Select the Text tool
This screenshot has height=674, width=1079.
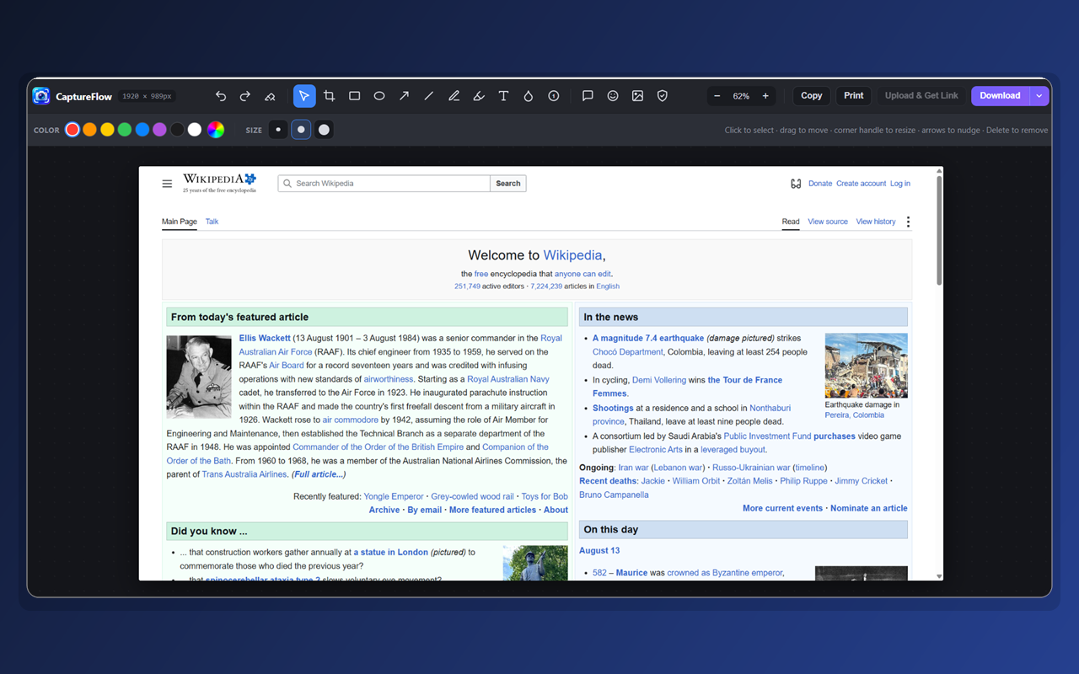(x=503, y=96)
